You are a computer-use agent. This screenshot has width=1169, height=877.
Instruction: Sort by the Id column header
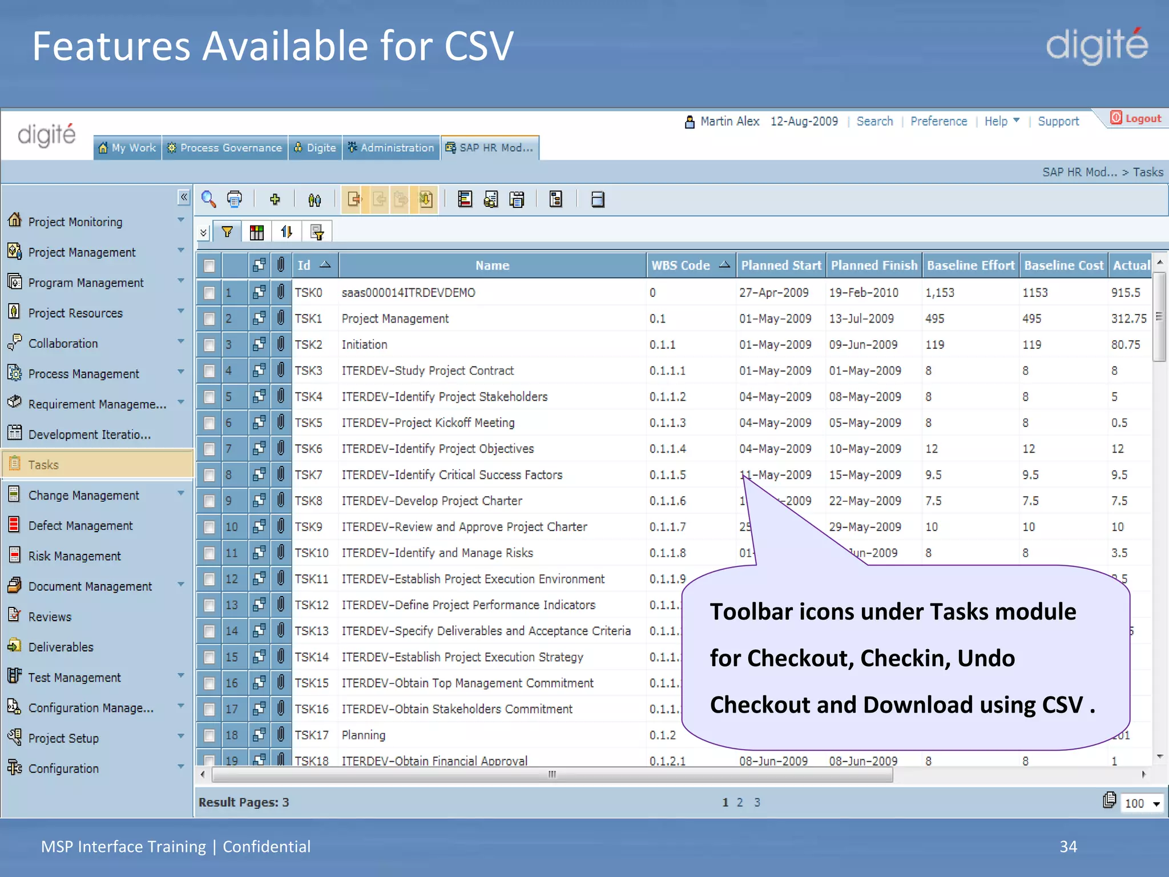(x=314, y=265)
